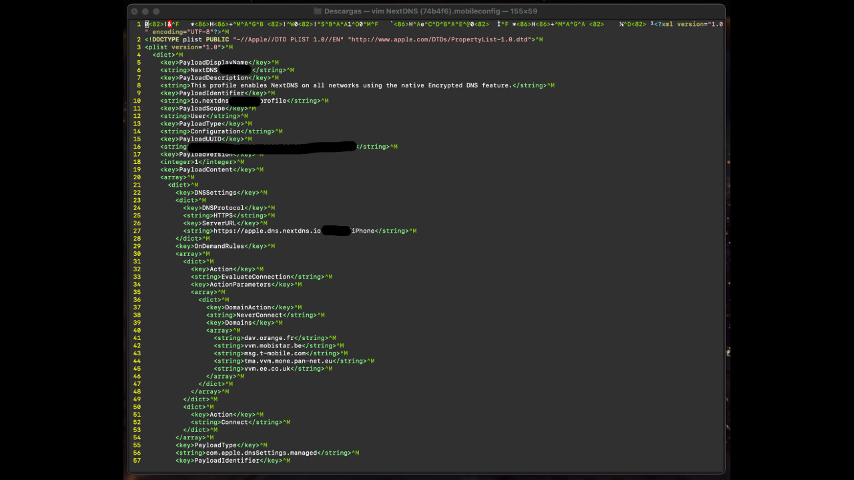Click 'PayloadScope' key on line 11
Screen dimensions: 854x480
click(202, 109)
